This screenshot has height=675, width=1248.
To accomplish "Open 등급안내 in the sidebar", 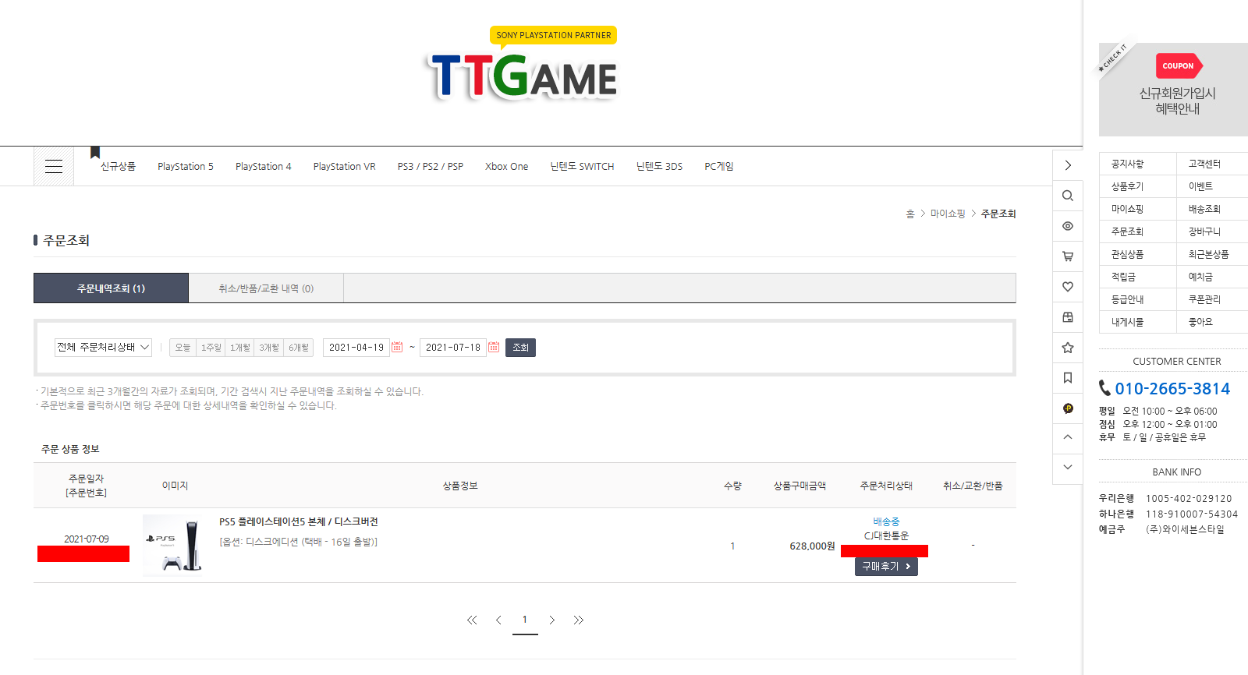I will click(1127, 299).
